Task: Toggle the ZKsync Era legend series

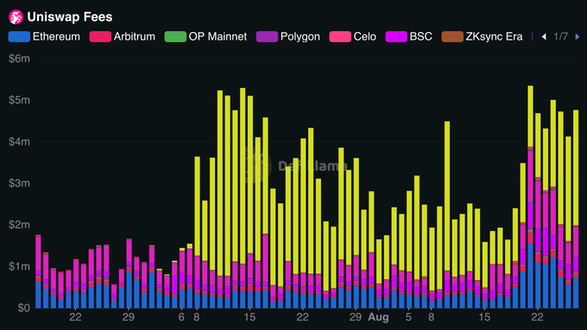Action: [x=482, y=37]
